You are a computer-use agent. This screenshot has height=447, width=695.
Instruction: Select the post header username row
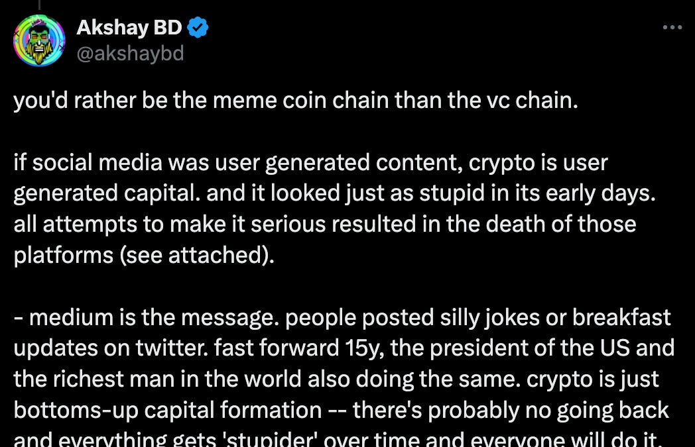129,40
